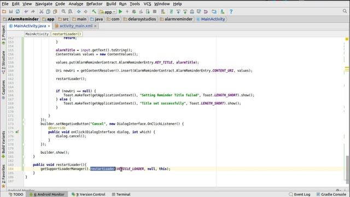Click the VCS revert arrow icon
350x197 pixels.
(x=206, y=11)
